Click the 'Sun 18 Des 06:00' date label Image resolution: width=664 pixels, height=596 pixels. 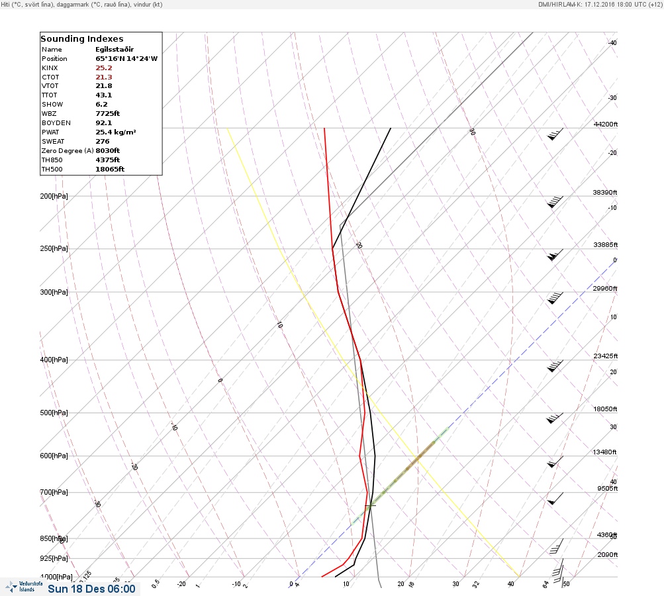pos(91,589)
